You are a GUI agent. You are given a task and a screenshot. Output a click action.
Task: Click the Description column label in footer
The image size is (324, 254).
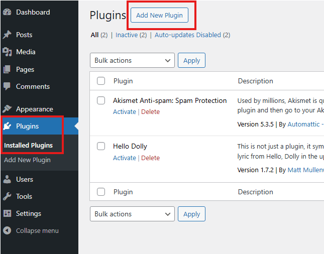pyautogui.click(x=256, y=192)
